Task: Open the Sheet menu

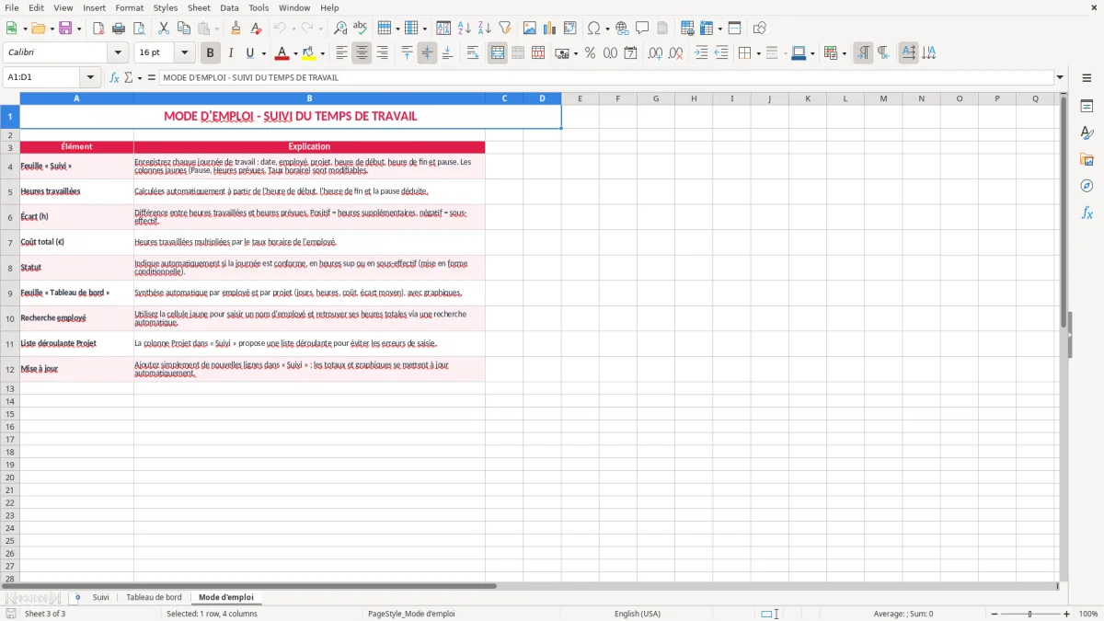Action: click(x=199, y=7)
